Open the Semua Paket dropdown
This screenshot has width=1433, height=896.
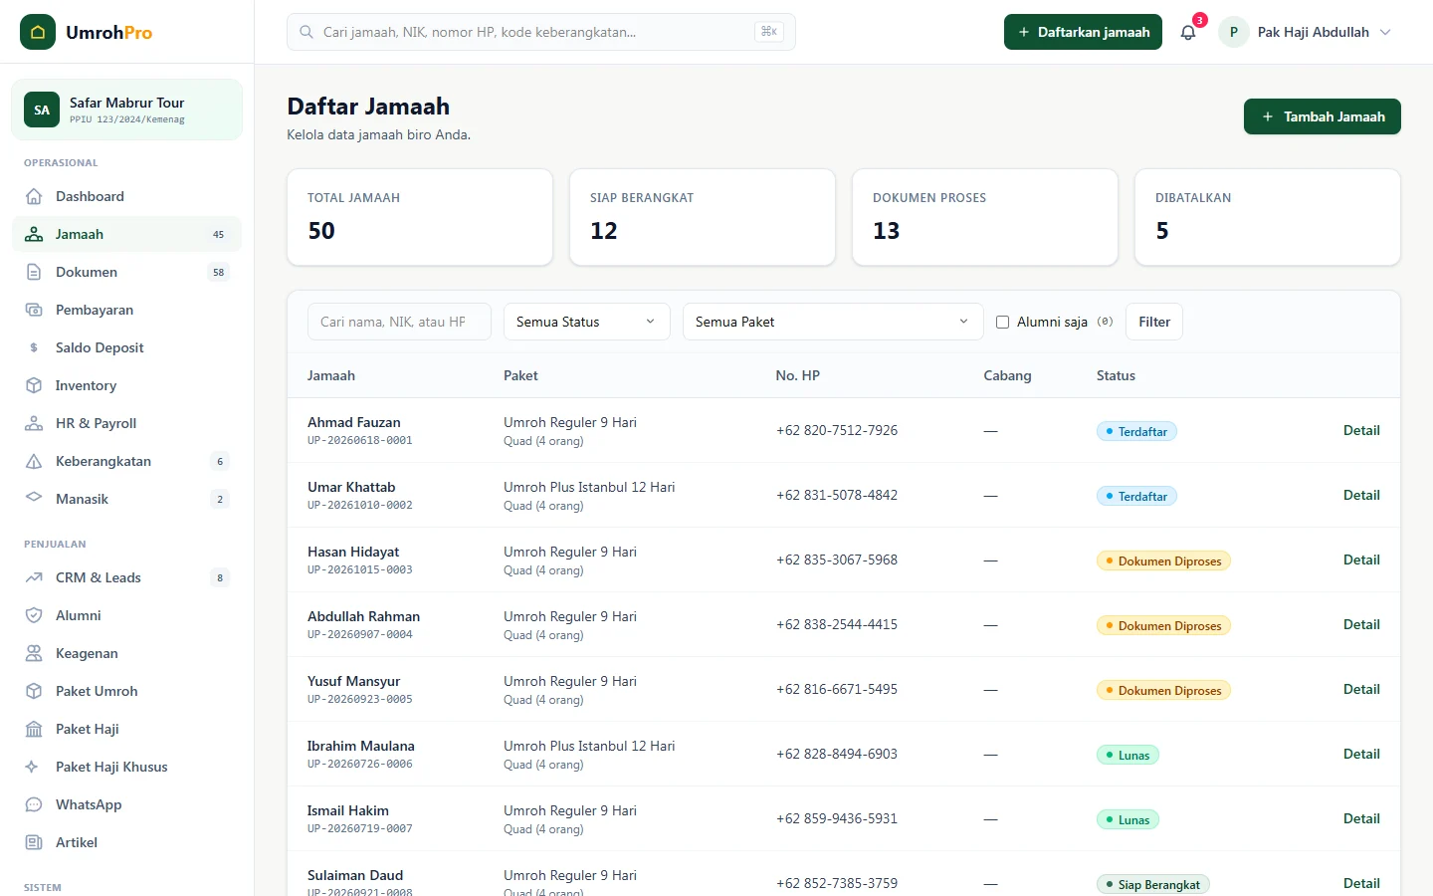click(x=833, y=322)
